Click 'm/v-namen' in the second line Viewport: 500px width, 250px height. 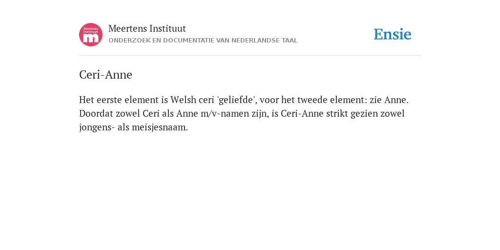[225, 113]
